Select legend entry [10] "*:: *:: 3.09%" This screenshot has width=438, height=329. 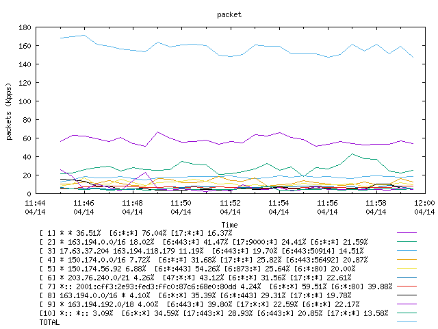click(x=214, y=313)
